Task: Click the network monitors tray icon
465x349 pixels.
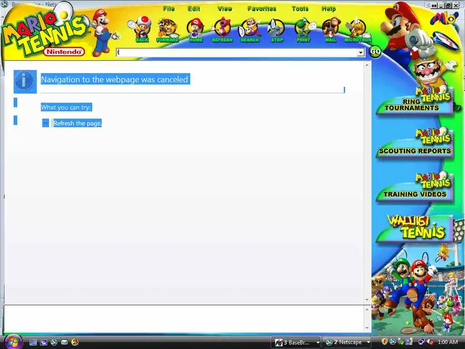Action: 421,342
